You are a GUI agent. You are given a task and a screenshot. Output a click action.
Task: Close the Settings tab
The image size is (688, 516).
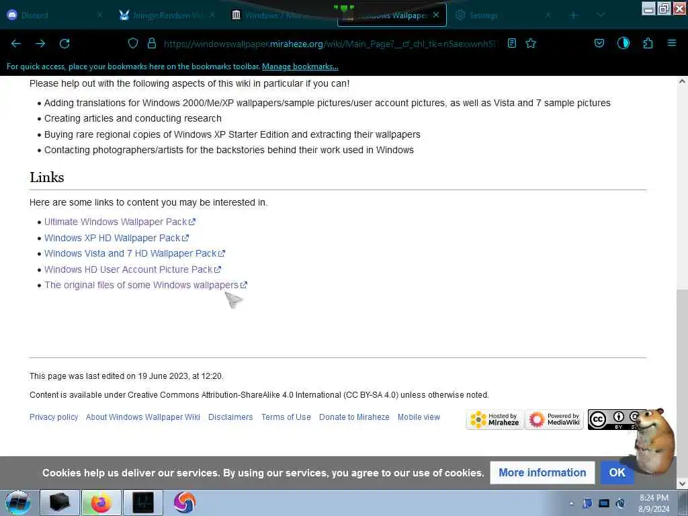coord(548,15)
